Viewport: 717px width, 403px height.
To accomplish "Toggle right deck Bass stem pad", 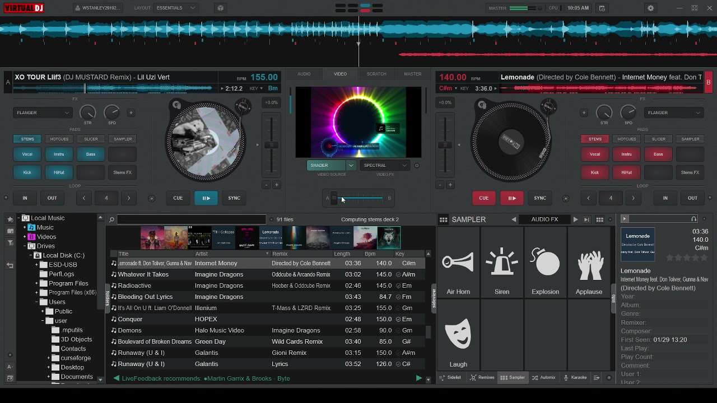I will 658,154.
